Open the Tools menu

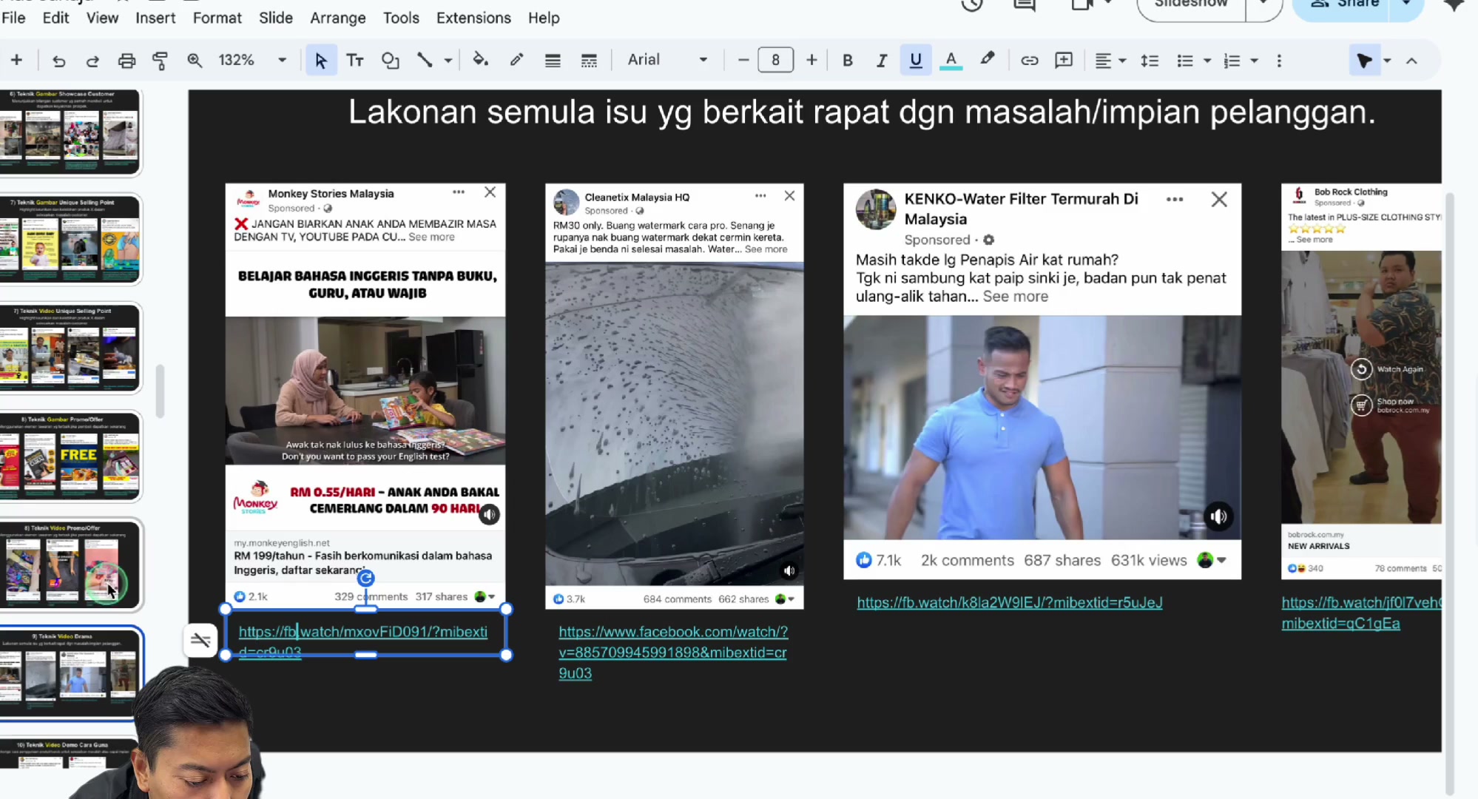pos(401,18)
